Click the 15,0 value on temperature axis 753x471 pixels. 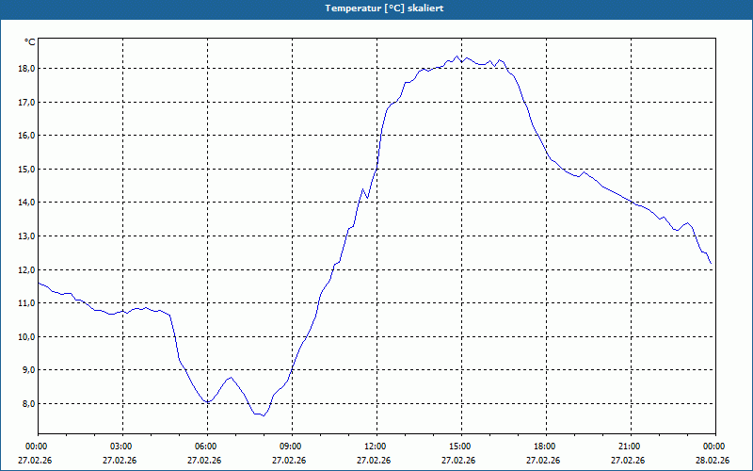(23, 170)
